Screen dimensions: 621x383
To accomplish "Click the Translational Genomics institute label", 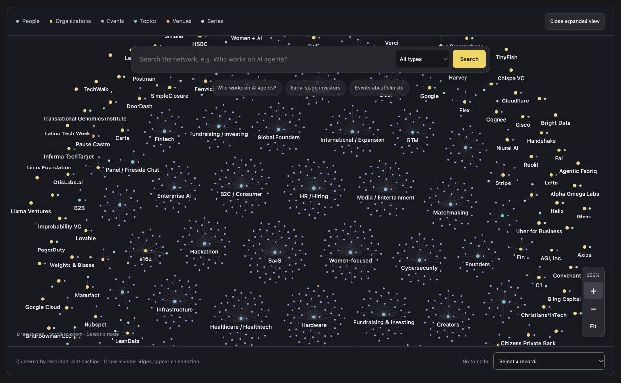I will pos(85,119).
